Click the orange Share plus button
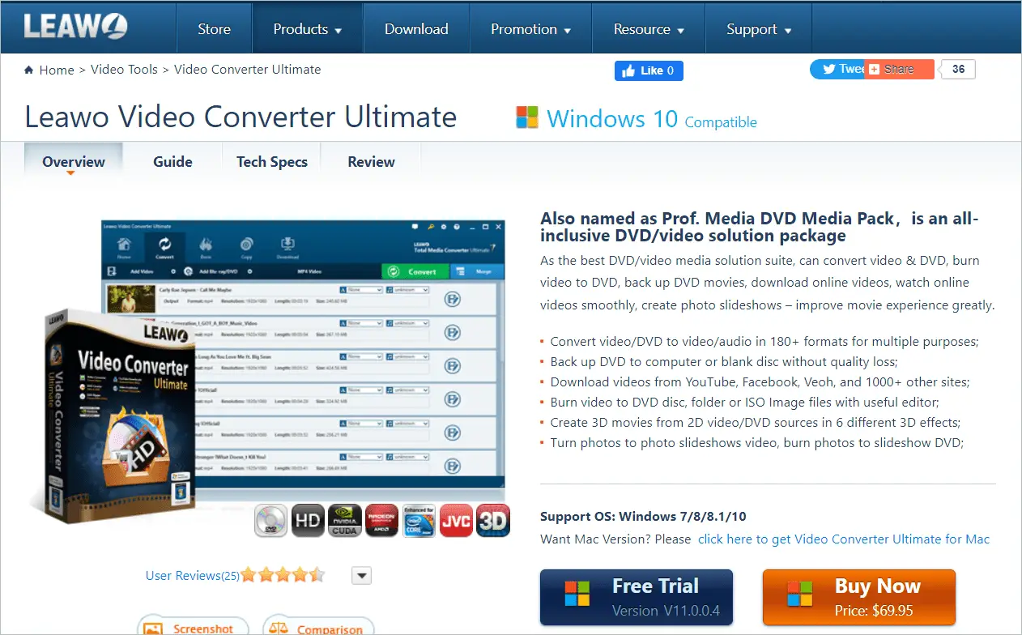Image resolution: width=1022 pixels, height=635 pixels. point(899,69)
